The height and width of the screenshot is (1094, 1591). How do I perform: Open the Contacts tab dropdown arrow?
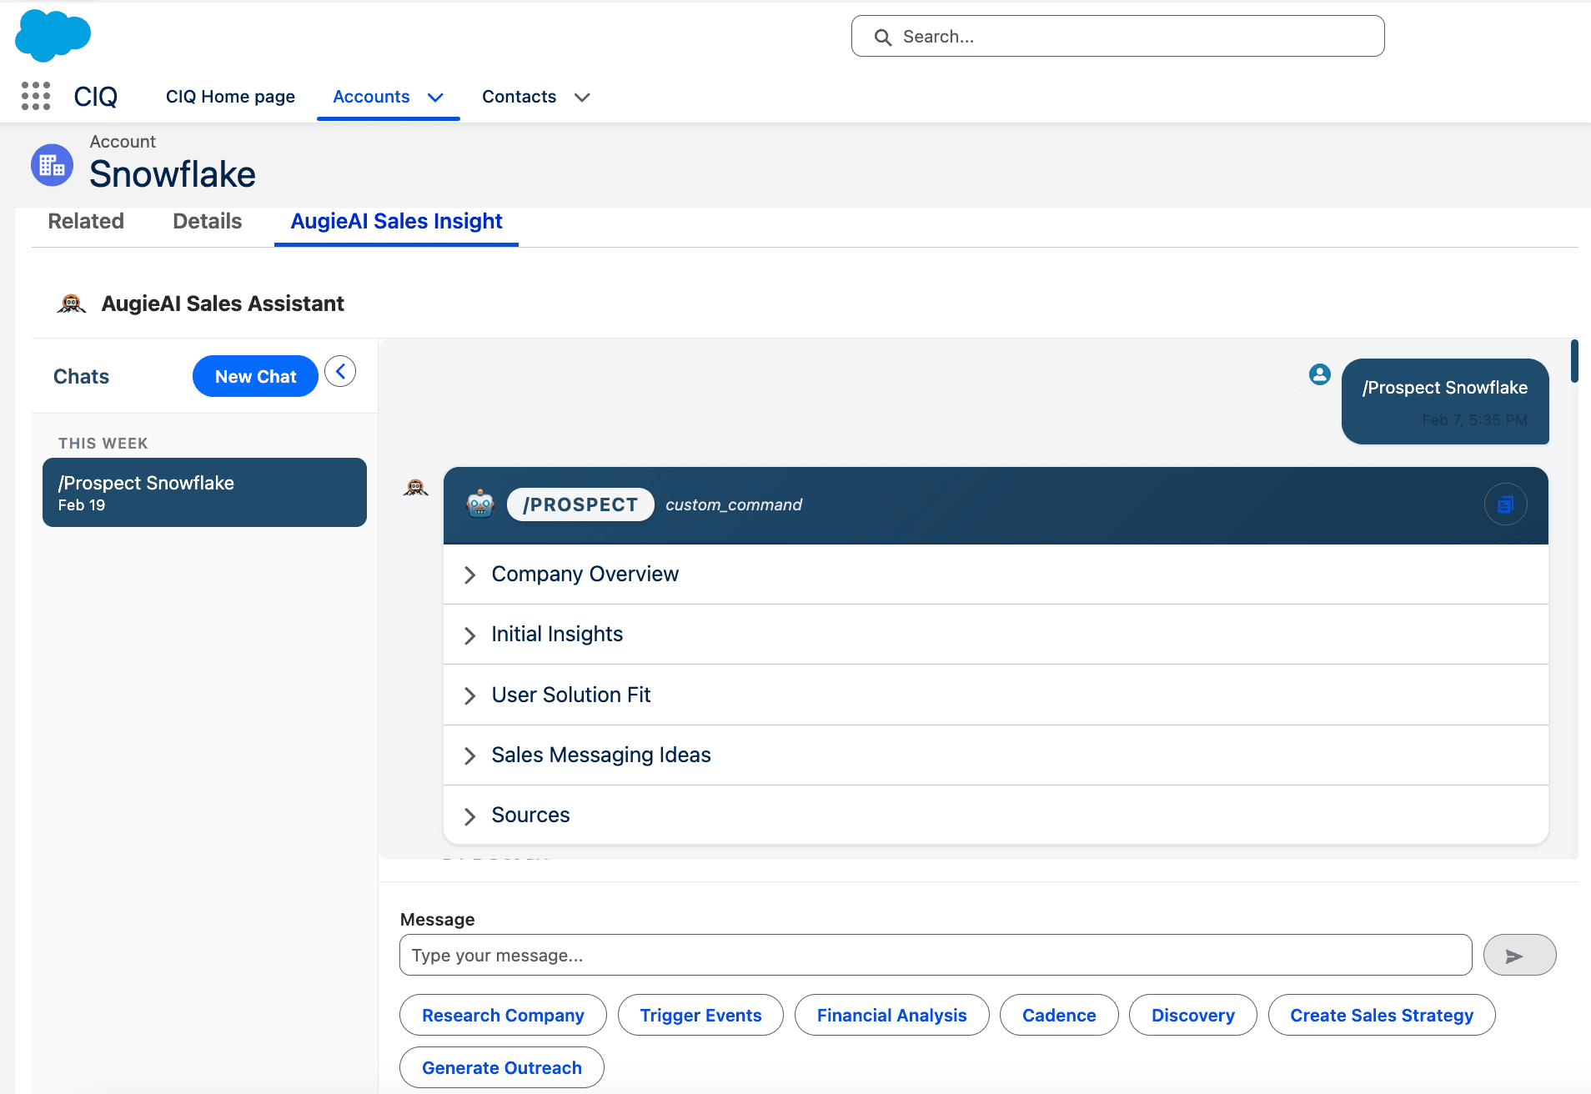coord(582,98)
